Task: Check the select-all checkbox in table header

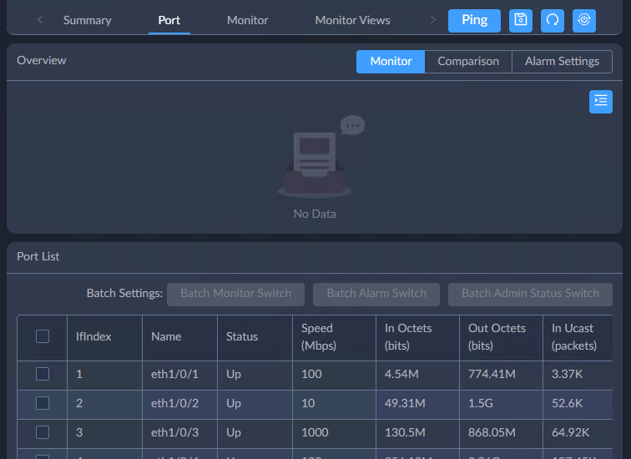Action: pyautogui.click(x=43, y=336)
